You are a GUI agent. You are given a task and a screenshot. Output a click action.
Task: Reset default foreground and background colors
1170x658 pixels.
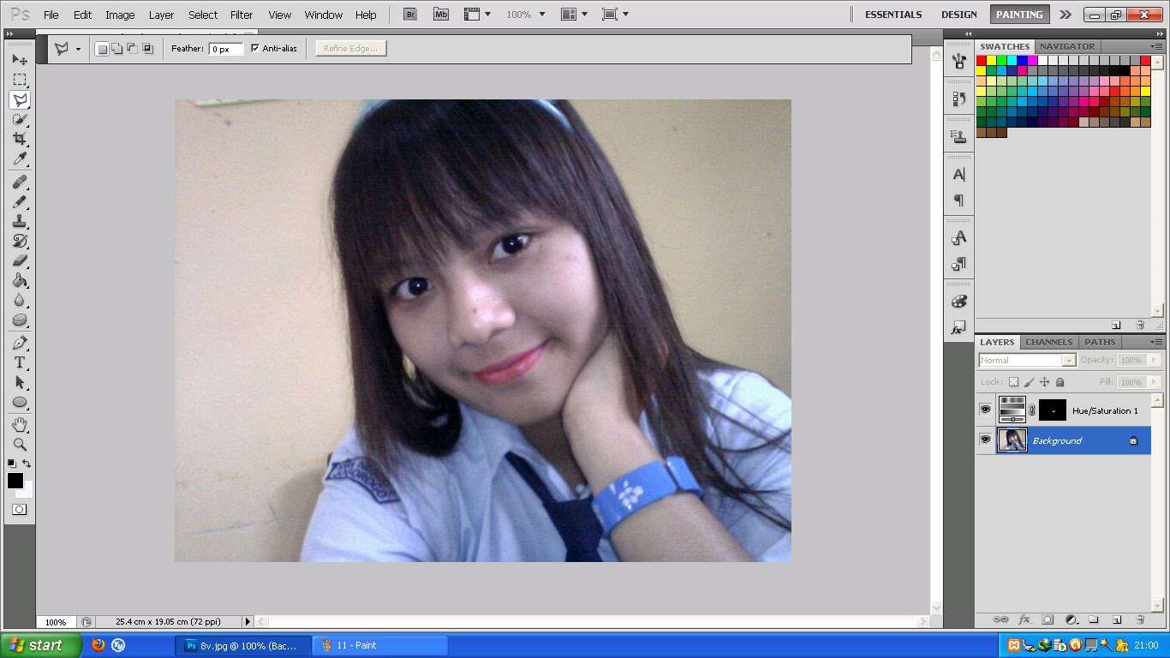tap(12, 464)
